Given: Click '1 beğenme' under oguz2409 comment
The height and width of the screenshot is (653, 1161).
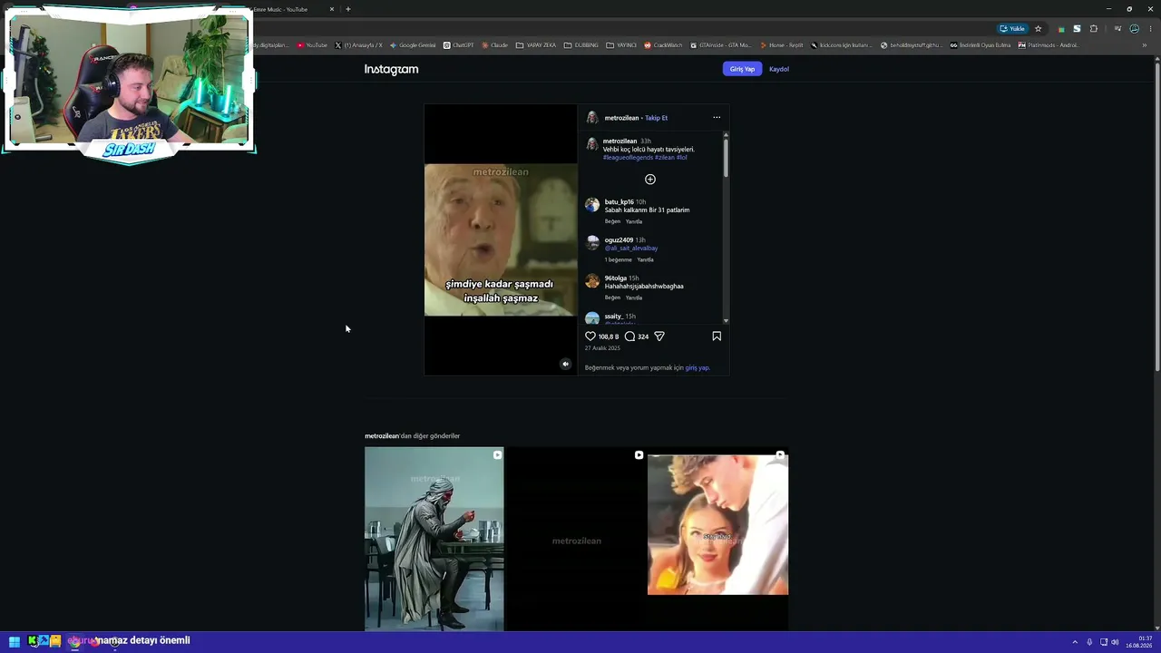Looking at the screenshot, I should point(619,259).
